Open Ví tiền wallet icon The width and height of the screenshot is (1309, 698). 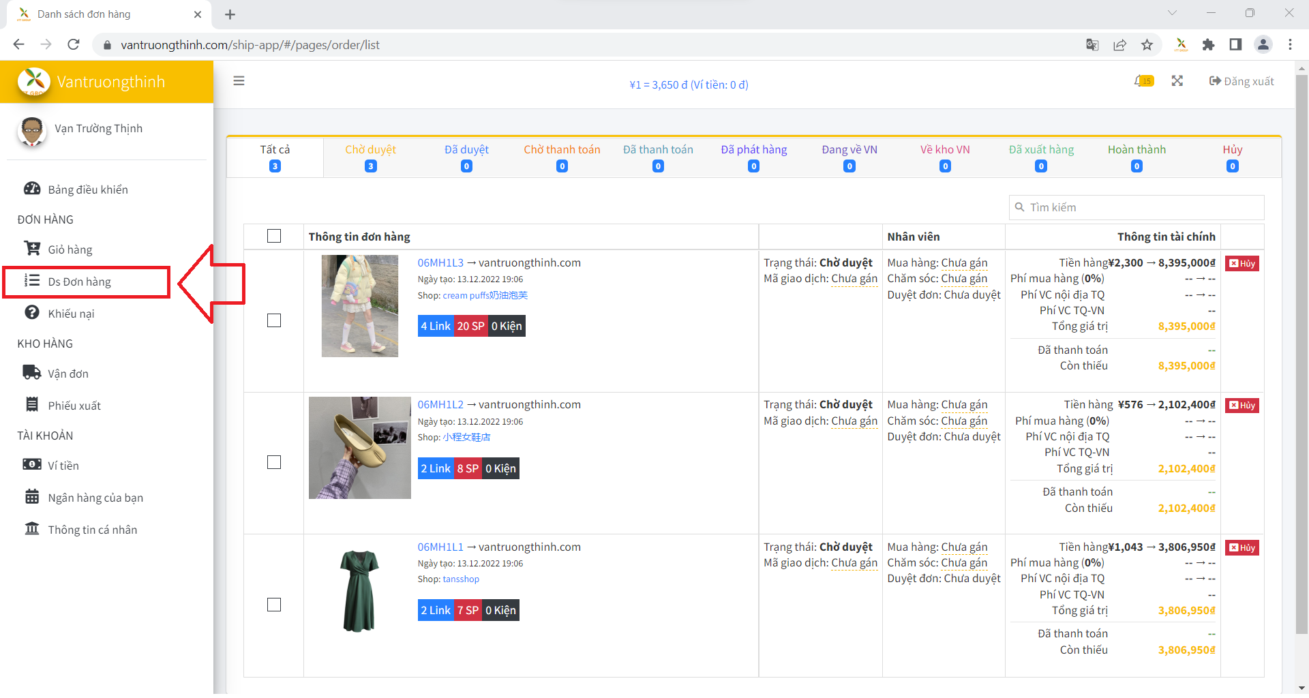click(32, 465)
